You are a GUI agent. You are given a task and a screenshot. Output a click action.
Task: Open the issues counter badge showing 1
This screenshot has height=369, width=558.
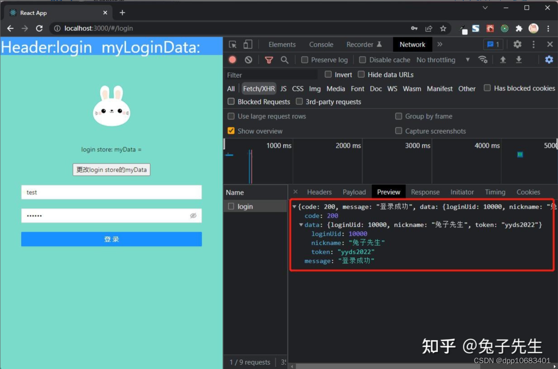pyautogui.click(x=493, y=44)
